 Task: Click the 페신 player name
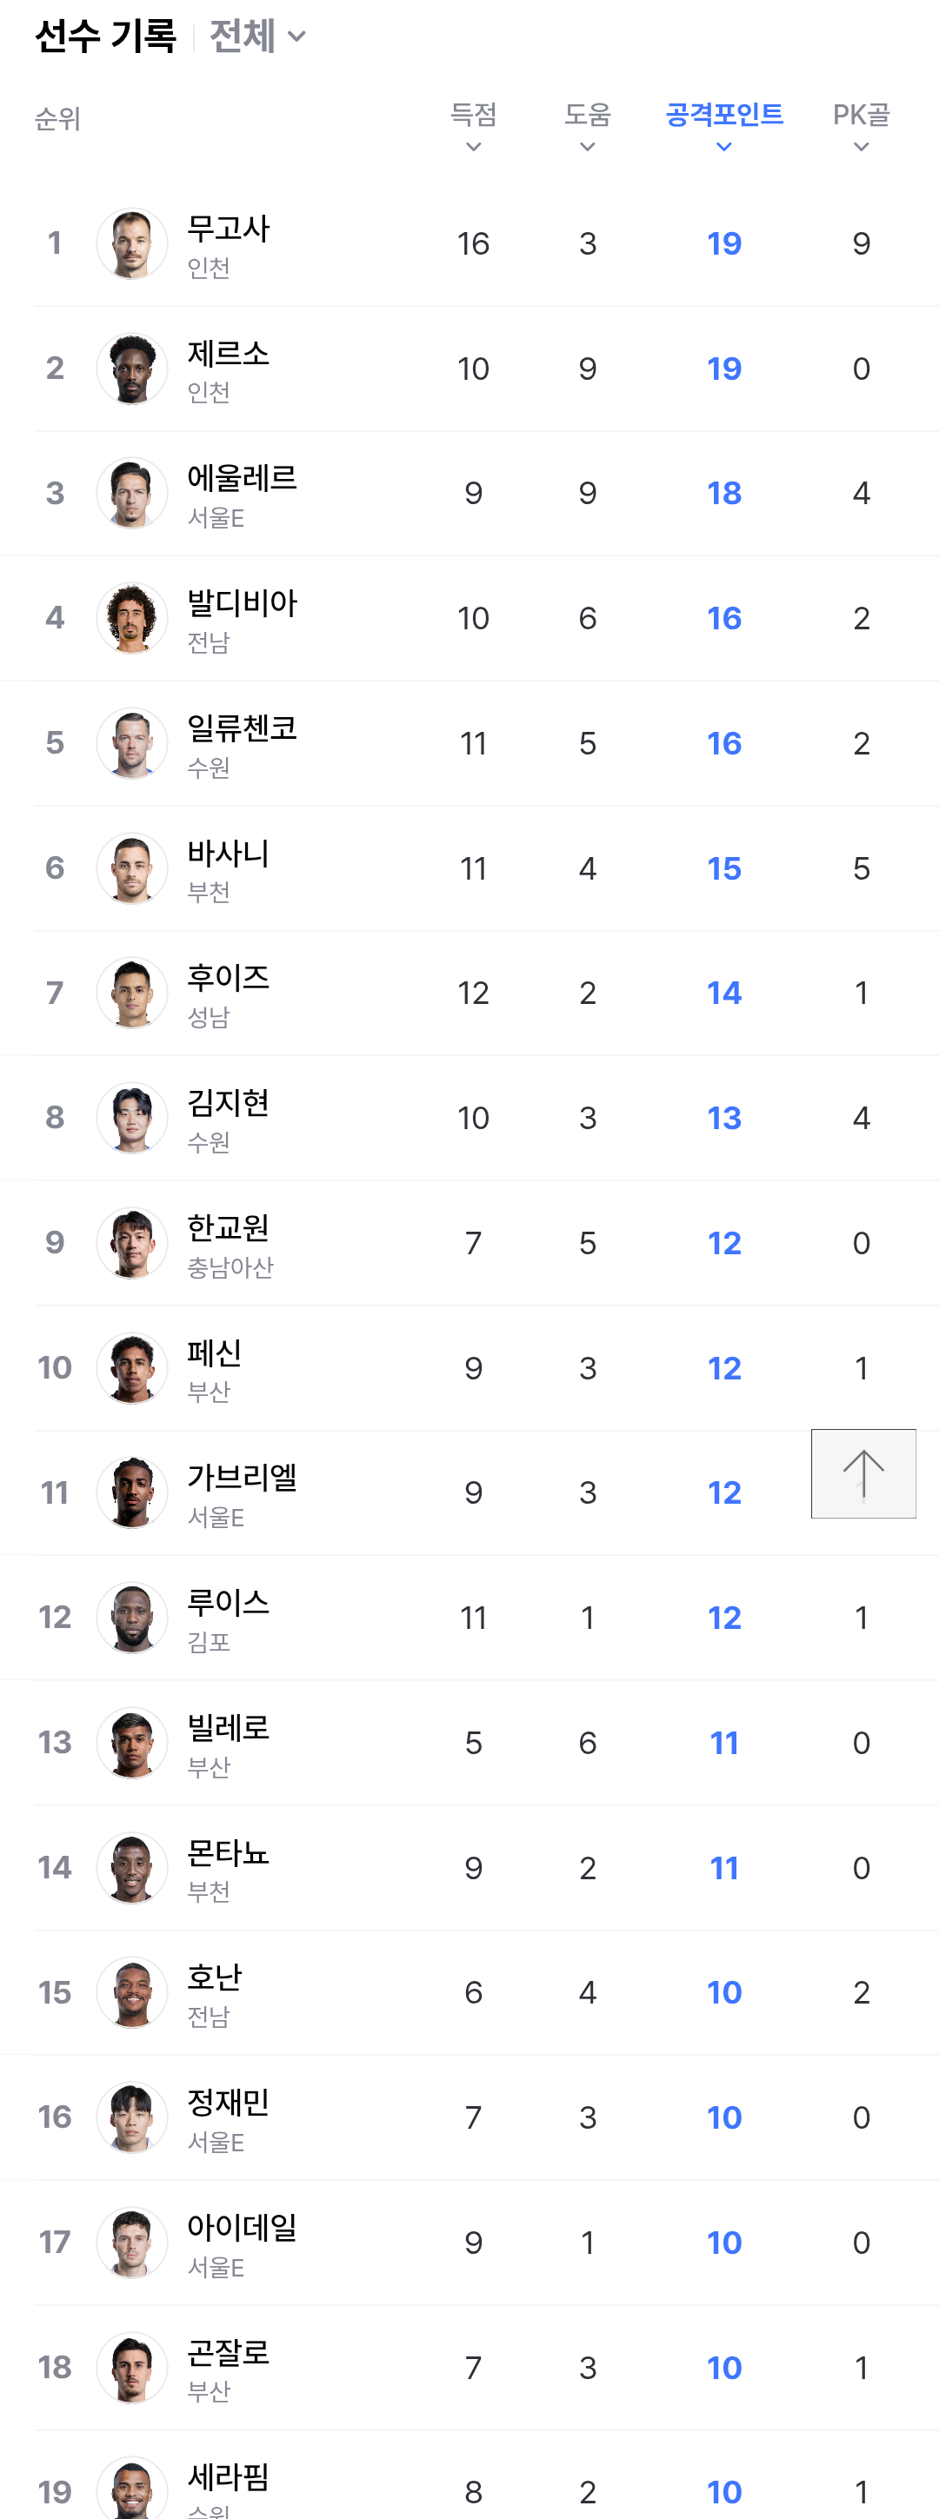pos(214,1353)
